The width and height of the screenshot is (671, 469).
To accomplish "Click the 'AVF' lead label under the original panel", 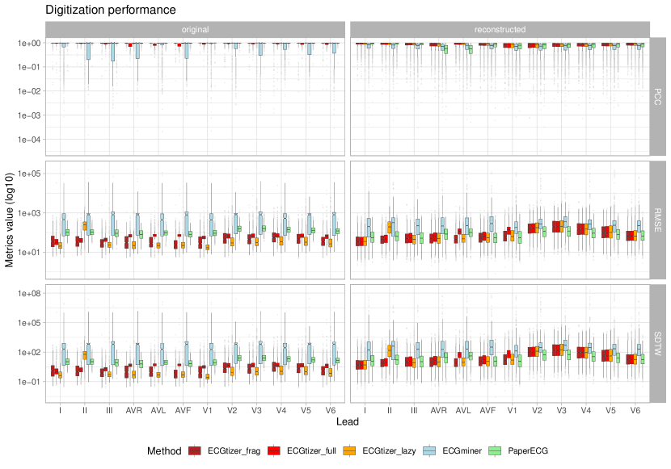I will pos(183,411).
